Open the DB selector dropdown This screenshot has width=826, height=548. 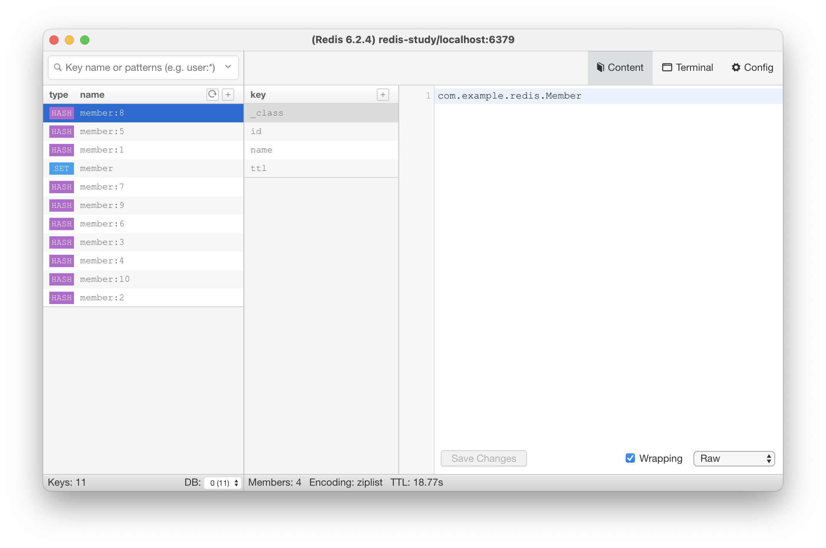pyautogui.click(x=223, y=483)
